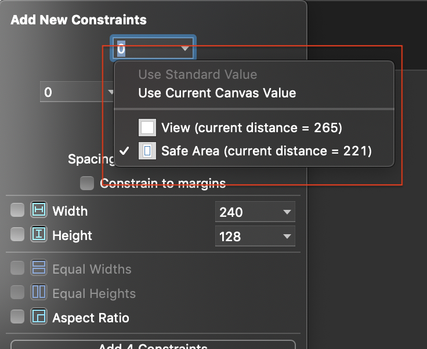Enable the Height constraint checkbox
This screenshot has height=349, width=427.
17,235
